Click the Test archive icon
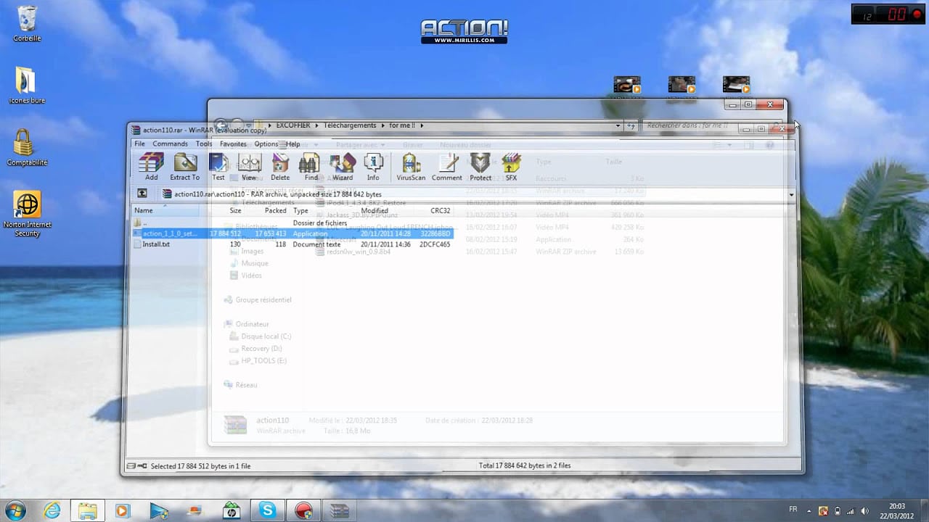 218,167
